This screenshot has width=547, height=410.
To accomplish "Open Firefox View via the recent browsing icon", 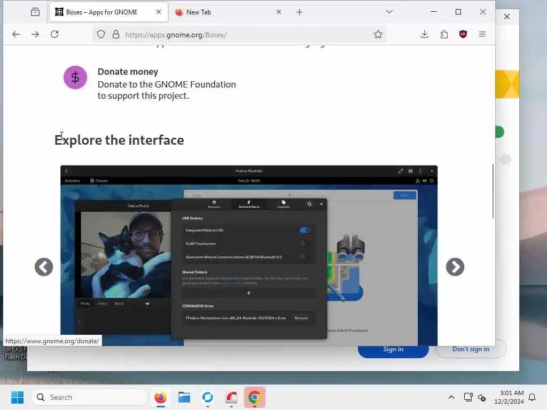I will (x=35, y=12).
